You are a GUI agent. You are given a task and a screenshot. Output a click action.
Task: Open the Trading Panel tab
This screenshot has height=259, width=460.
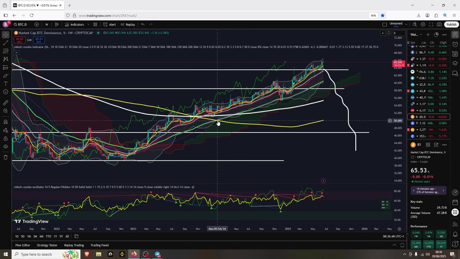[100, 245]
